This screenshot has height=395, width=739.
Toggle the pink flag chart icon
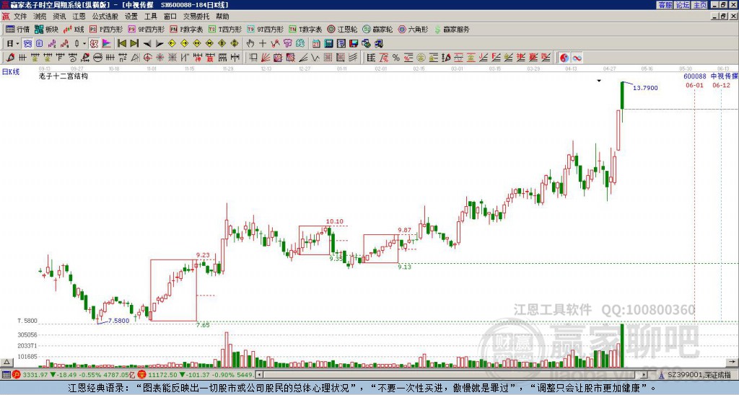pos(107,44)
